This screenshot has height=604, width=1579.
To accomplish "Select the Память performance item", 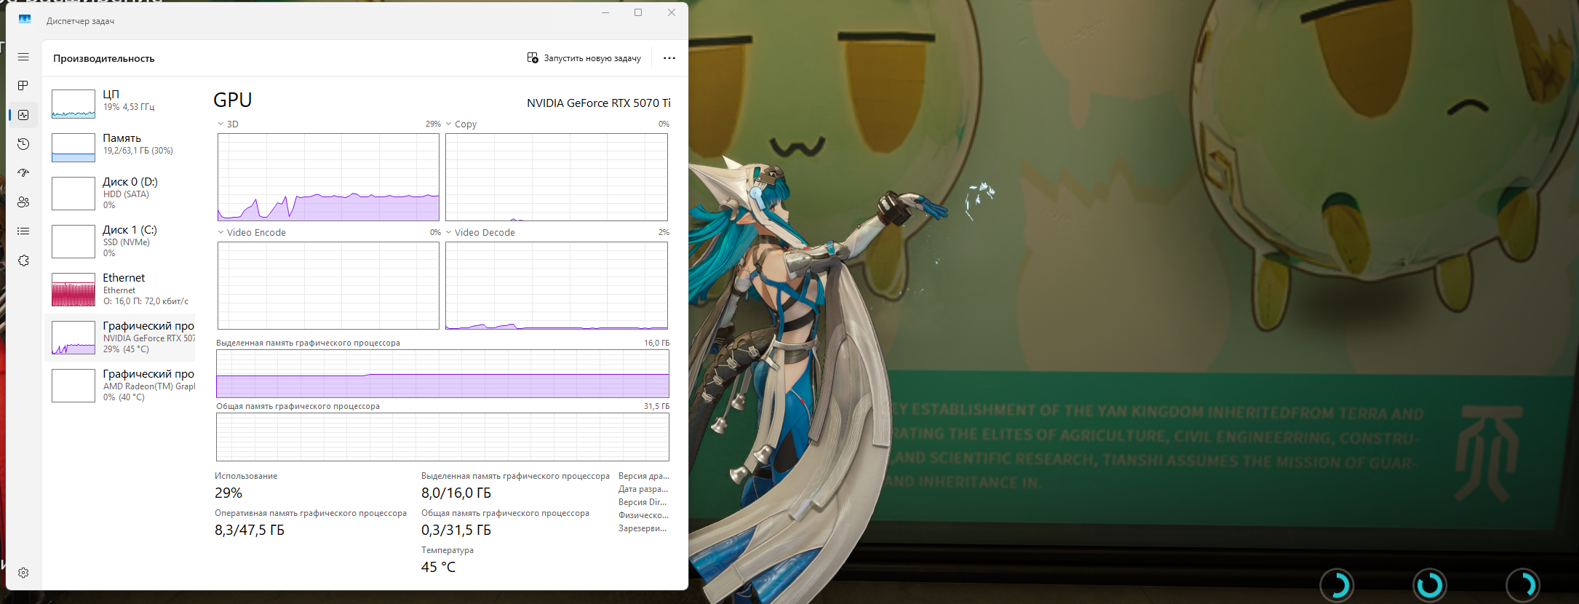I will click(120, 147).
